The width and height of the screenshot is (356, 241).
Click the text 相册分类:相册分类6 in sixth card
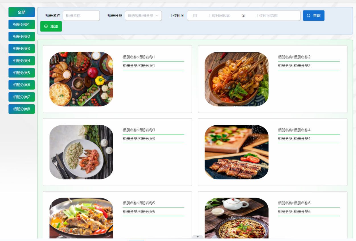click(x=294, y=212)
